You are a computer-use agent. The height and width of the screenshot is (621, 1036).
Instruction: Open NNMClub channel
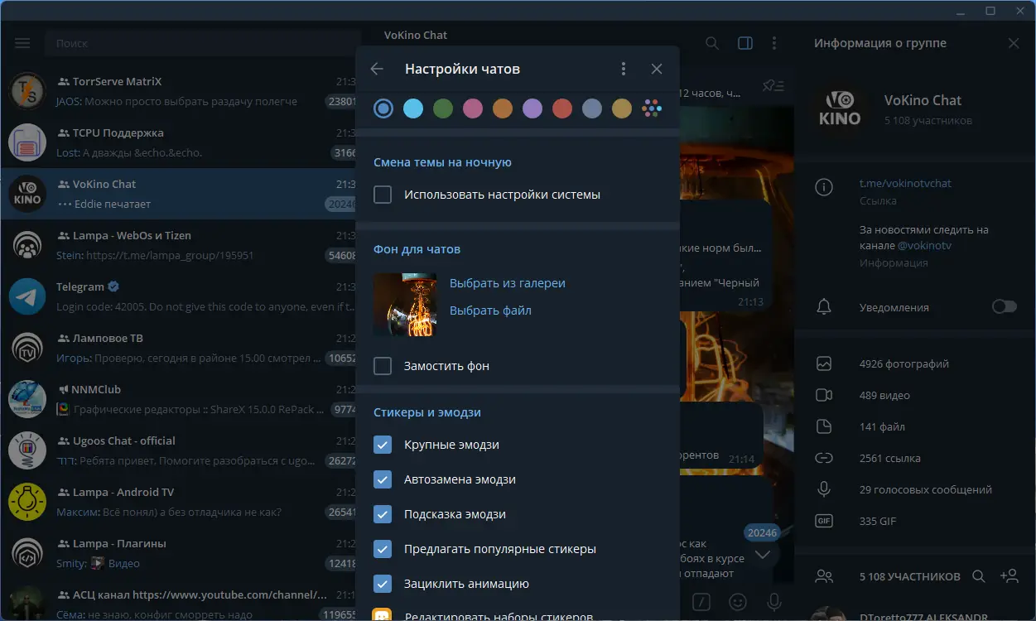click(x=180, y=399)
